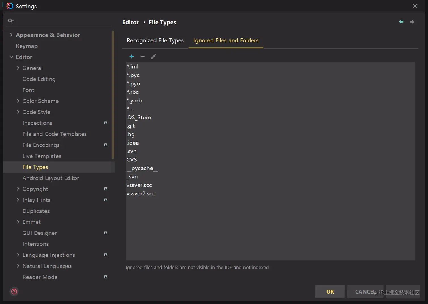Switch to Recognized File Types tab
428x304 pixels.
(x=155, y=40)
